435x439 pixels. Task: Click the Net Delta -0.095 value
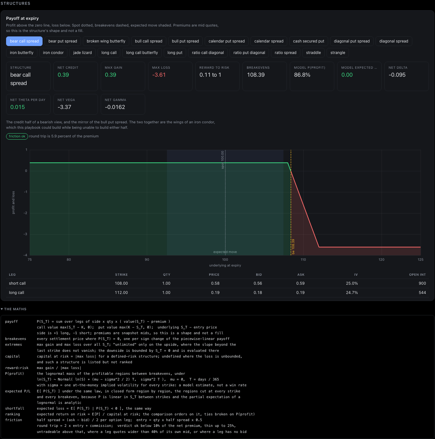point(397,75)
